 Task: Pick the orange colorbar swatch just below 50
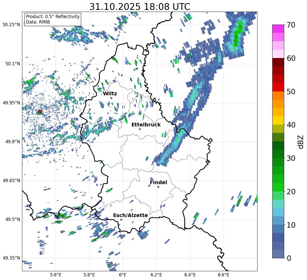(278, 95)
